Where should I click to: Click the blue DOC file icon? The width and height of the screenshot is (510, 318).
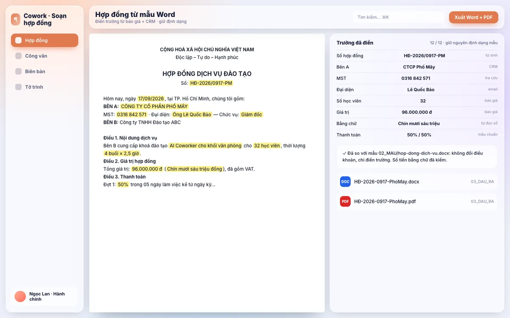point(345,181)
